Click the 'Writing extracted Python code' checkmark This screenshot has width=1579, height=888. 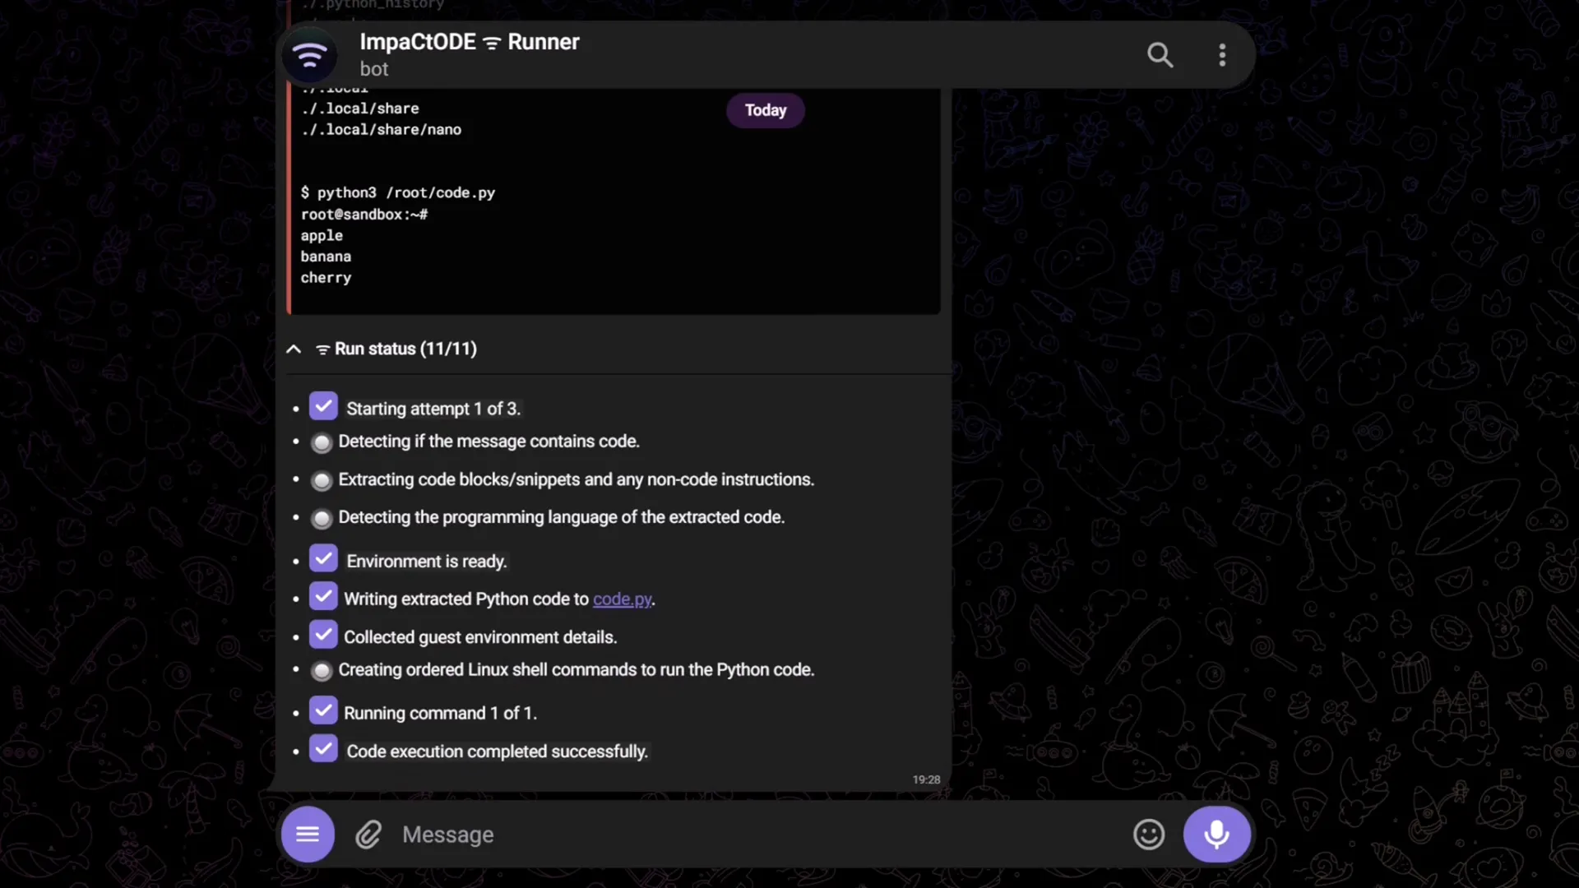323,596
